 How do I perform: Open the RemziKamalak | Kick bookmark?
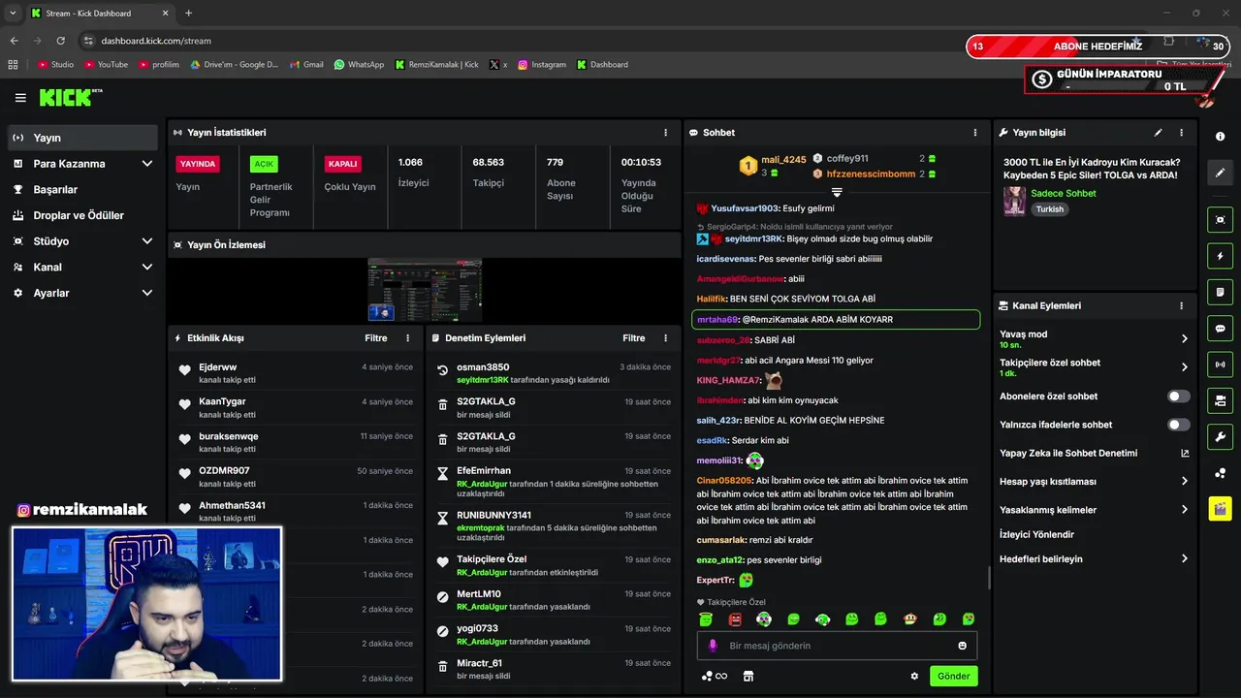(436, 65)
